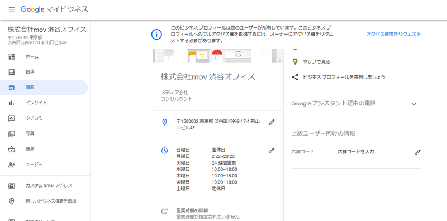Screen dimensions: 447x221
Task: Edit business hours with pencil icon
Action: (272, 151)
